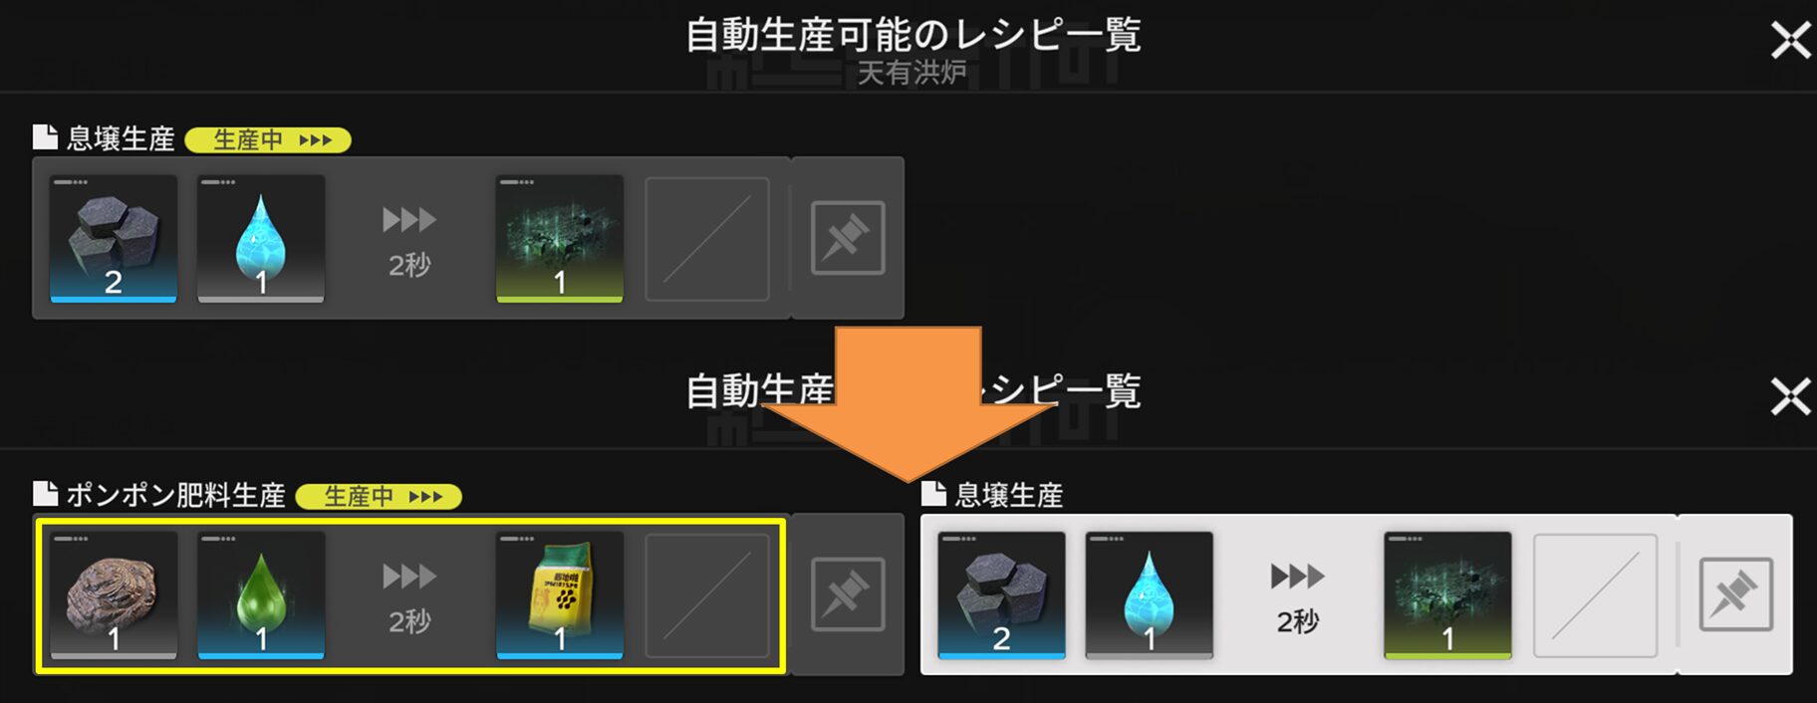
Task: Select the ポンポン肥料生産 recipe title
Action: click(175, 495)
